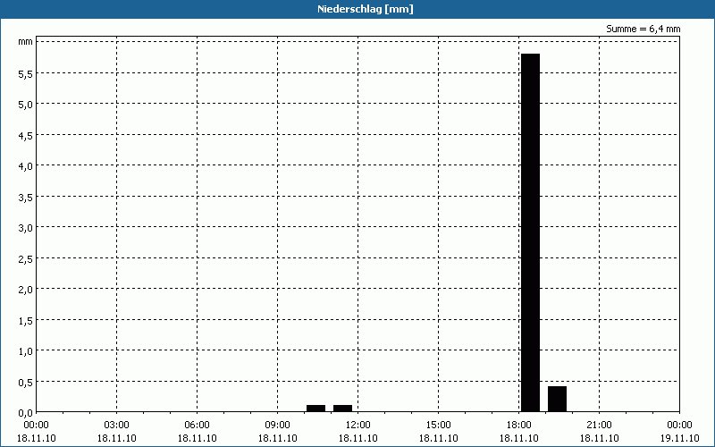Click the 5,5 y-axis label
This screenshot has width=715, height=447.
25,74
